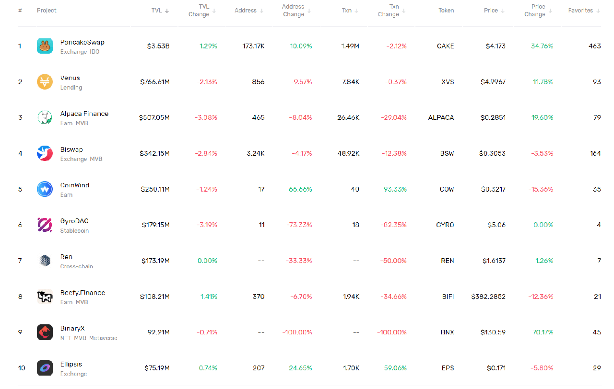Image resolution: width=614 pixels, height=389 pixels.
Task: Click the 59.06% txn change value
Action: pos(395,368)
